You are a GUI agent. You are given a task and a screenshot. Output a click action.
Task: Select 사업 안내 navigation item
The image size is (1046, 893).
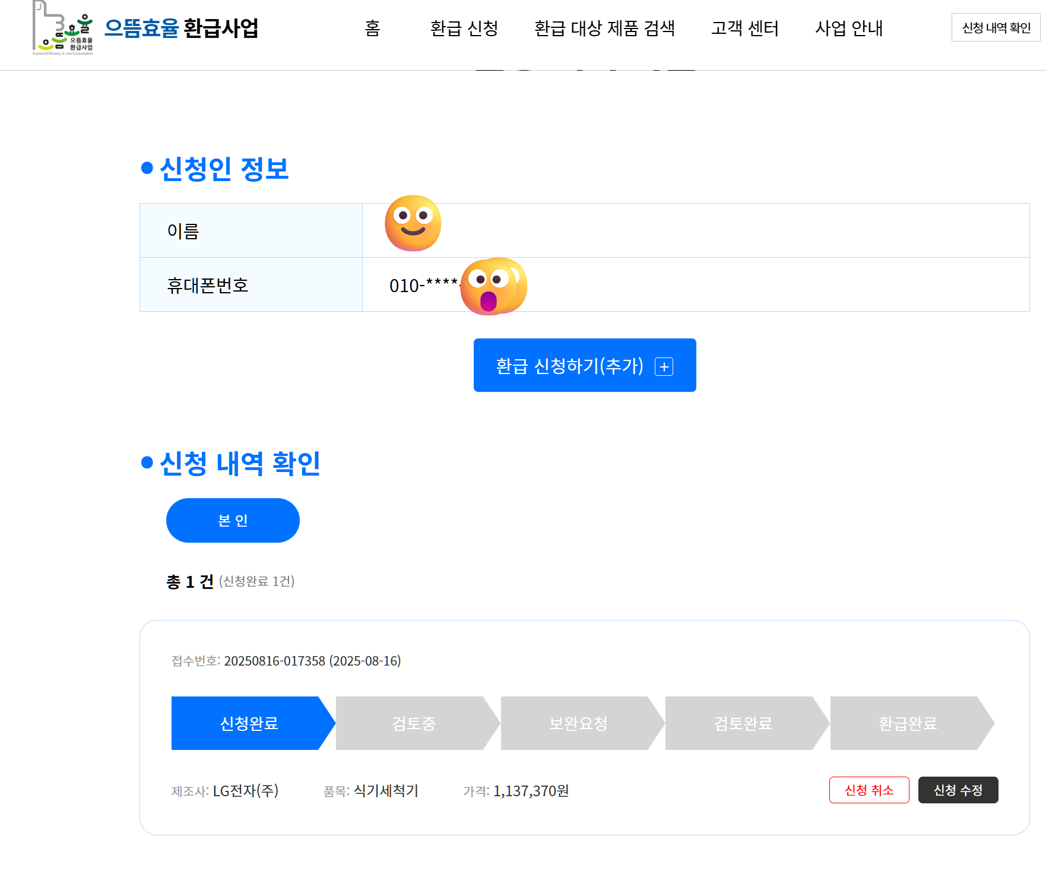point(849,28)
